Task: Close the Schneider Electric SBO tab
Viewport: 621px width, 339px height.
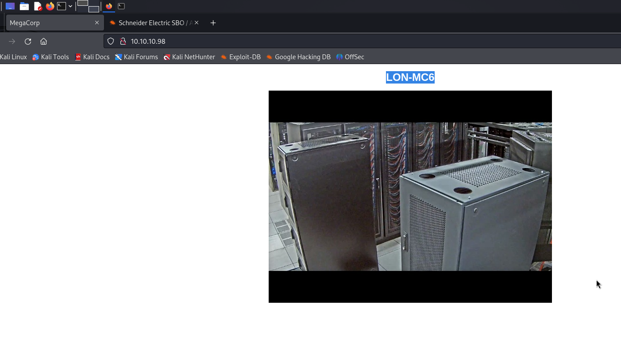Action: 197,23
